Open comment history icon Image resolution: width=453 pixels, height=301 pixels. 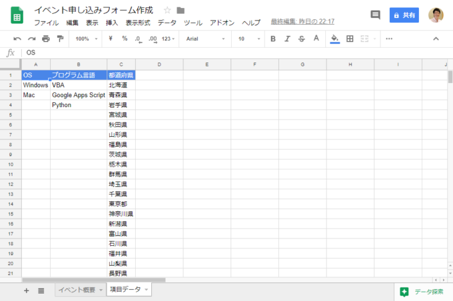[x=375, y=15]
